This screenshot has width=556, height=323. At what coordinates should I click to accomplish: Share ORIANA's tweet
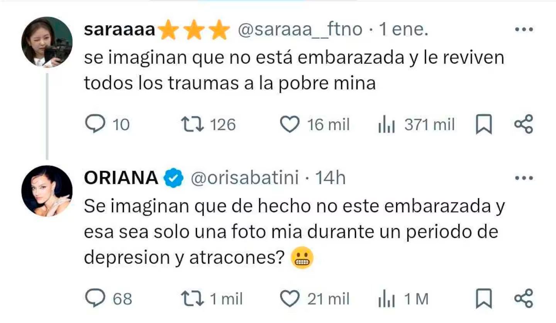coord(524,298)
